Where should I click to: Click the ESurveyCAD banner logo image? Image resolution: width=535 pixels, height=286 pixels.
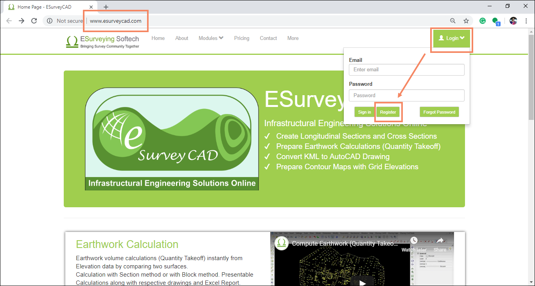(x=172, y=139)
